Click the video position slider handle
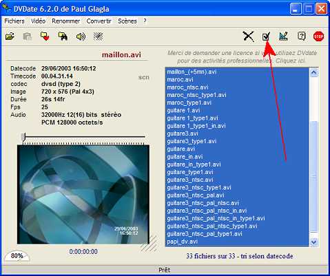Viewport: 330px width, 276px height. coord(23,137)
